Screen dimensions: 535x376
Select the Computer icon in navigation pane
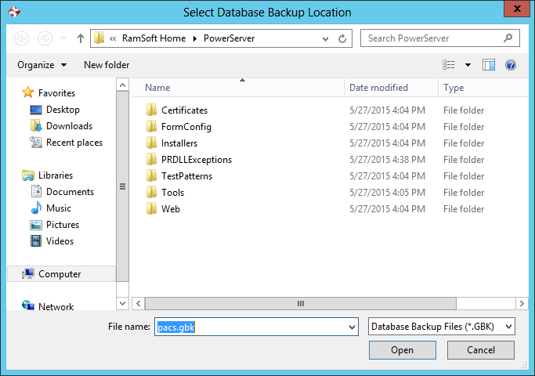coord(28,274)
